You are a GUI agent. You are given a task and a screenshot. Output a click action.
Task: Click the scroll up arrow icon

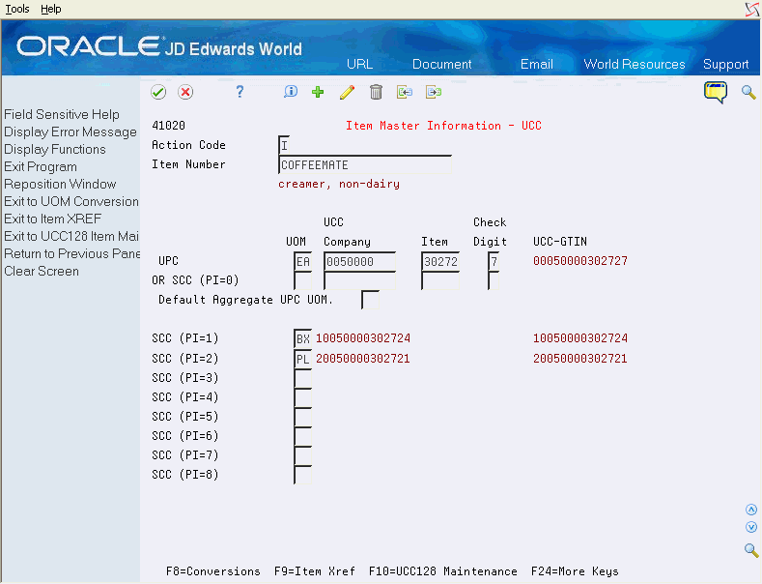point(751,510)
